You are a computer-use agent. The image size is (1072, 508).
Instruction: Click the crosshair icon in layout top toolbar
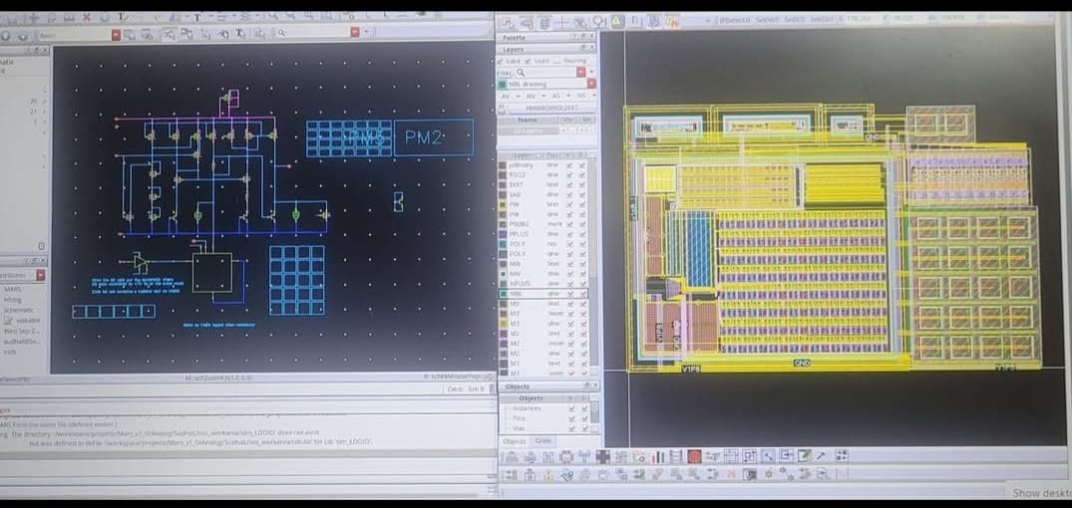(564, 22)
